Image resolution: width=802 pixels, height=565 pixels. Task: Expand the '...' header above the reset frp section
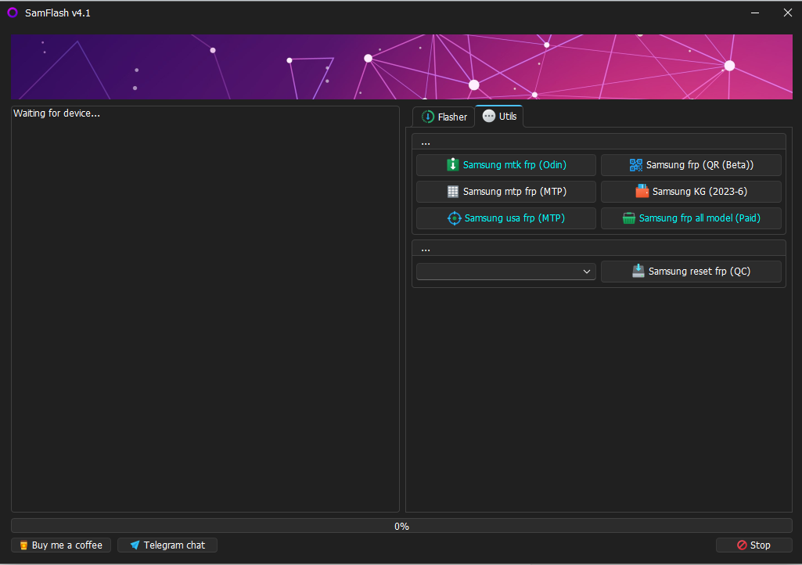[425, 248]
